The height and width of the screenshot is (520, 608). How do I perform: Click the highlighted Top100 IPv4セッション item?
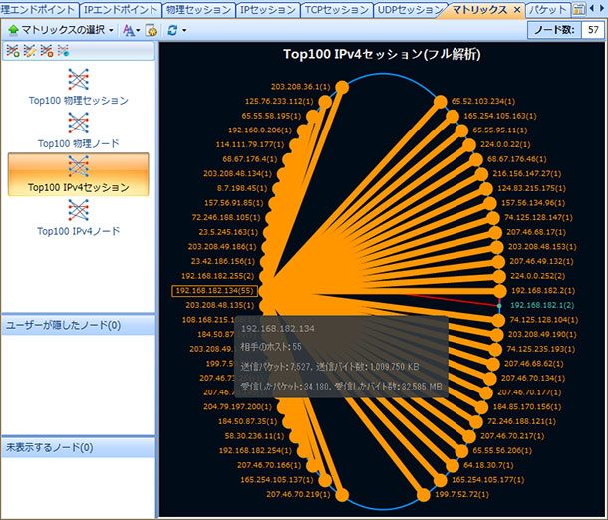click(x=78, y=173)
